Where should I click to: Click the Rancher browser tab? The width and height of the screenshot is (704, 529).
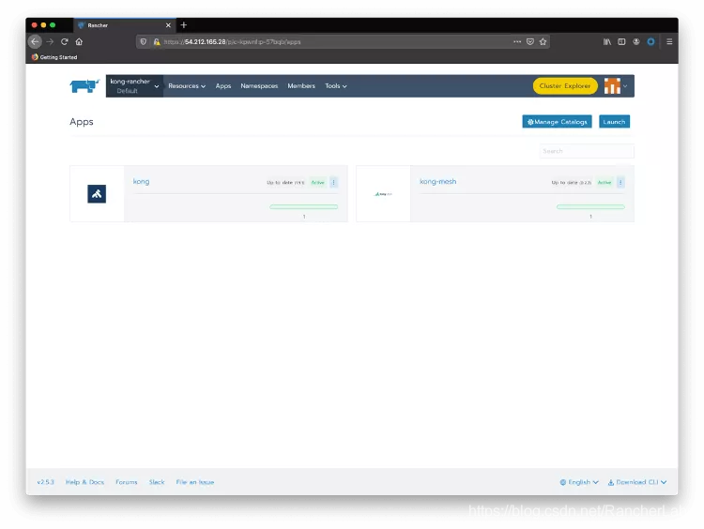[125, 25]
